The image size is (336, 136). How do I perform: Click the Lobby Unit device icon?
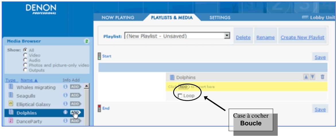[305, 17]
